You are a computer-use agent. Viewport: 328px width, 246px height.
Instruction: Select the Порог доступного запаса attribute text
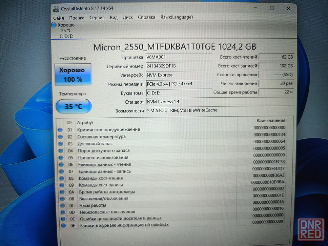point(104,151)
